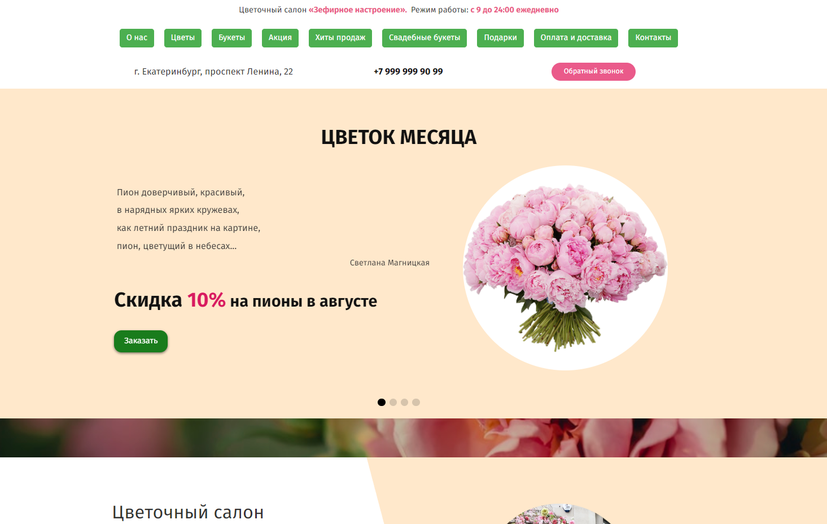Open the "О нас" menu item
The image size is (827, 524).
click(137, 38)
